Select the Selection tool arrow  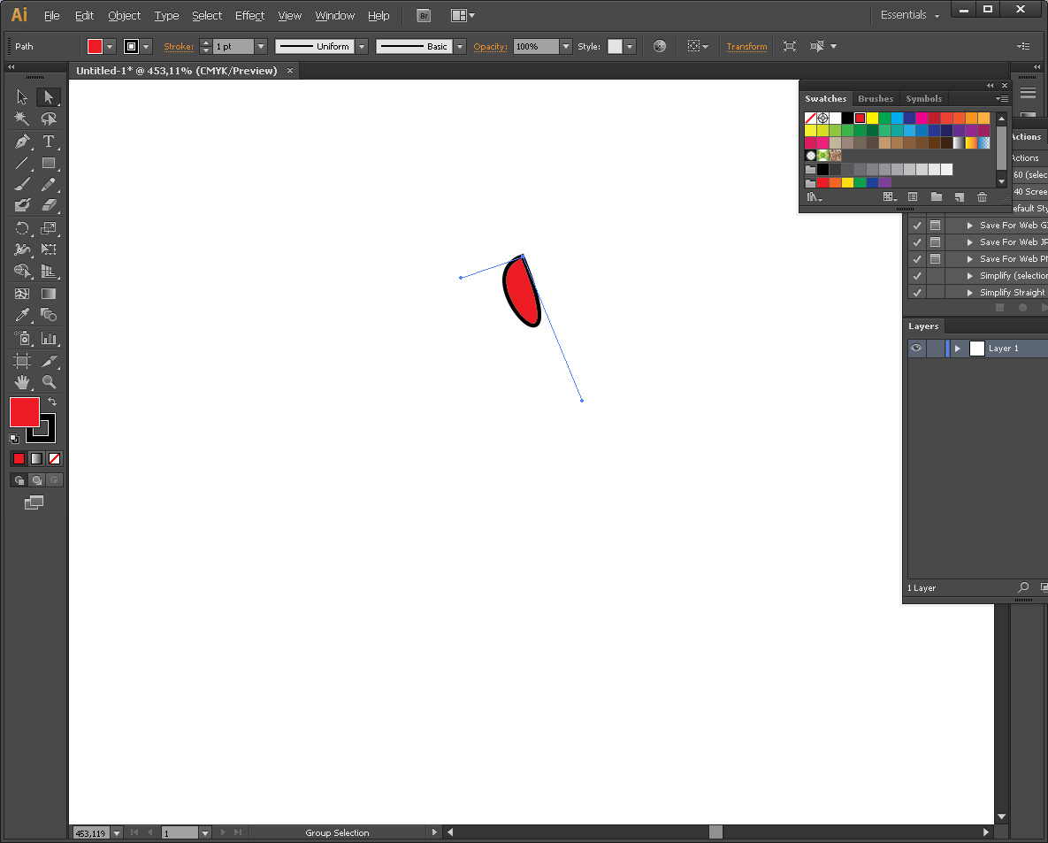pyautogui.click(x=22, y=97)
